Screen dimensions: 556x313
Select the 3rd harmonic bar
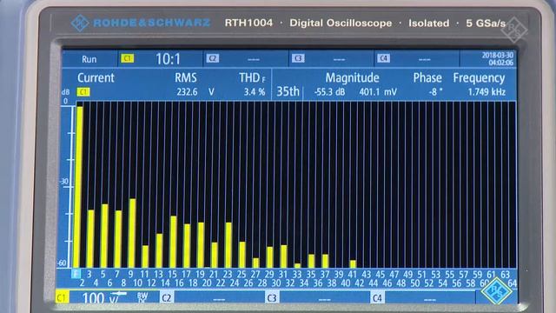(90, 239)
